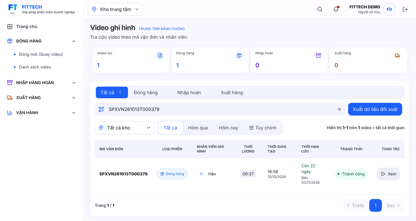Select the Tất cả time filter
The height and width of the screenshot is (221, 416).
170,128
